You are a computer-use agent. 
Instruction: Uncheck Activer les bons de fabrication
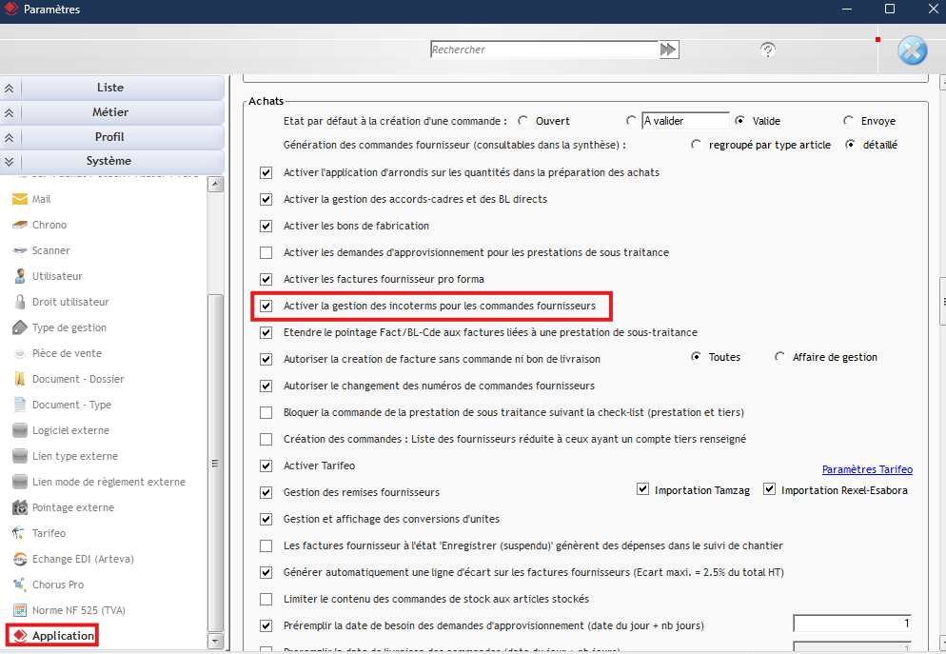coord(266,227)
